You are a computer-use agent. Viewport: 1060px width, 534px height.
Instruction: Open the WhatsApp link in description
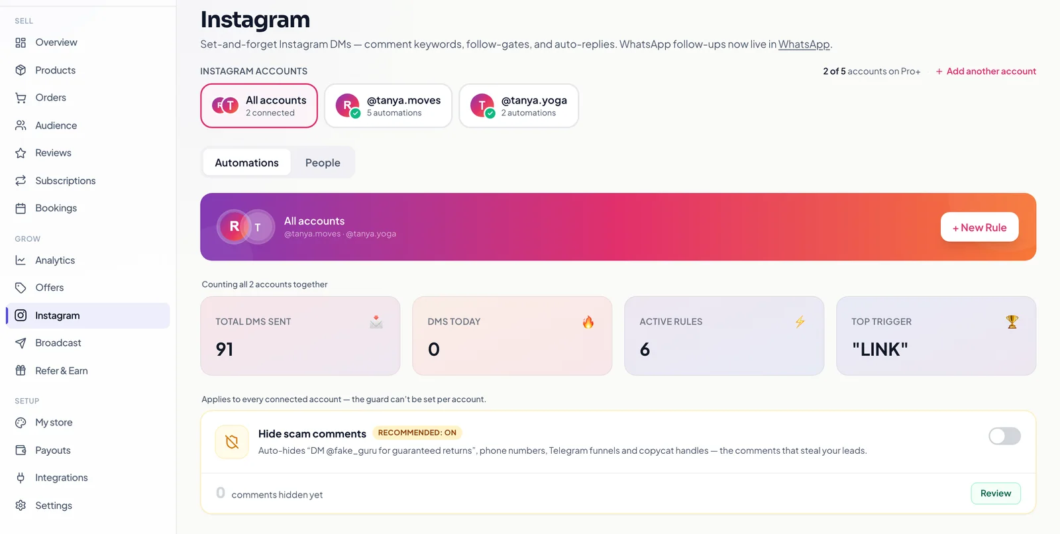[804, 44]
